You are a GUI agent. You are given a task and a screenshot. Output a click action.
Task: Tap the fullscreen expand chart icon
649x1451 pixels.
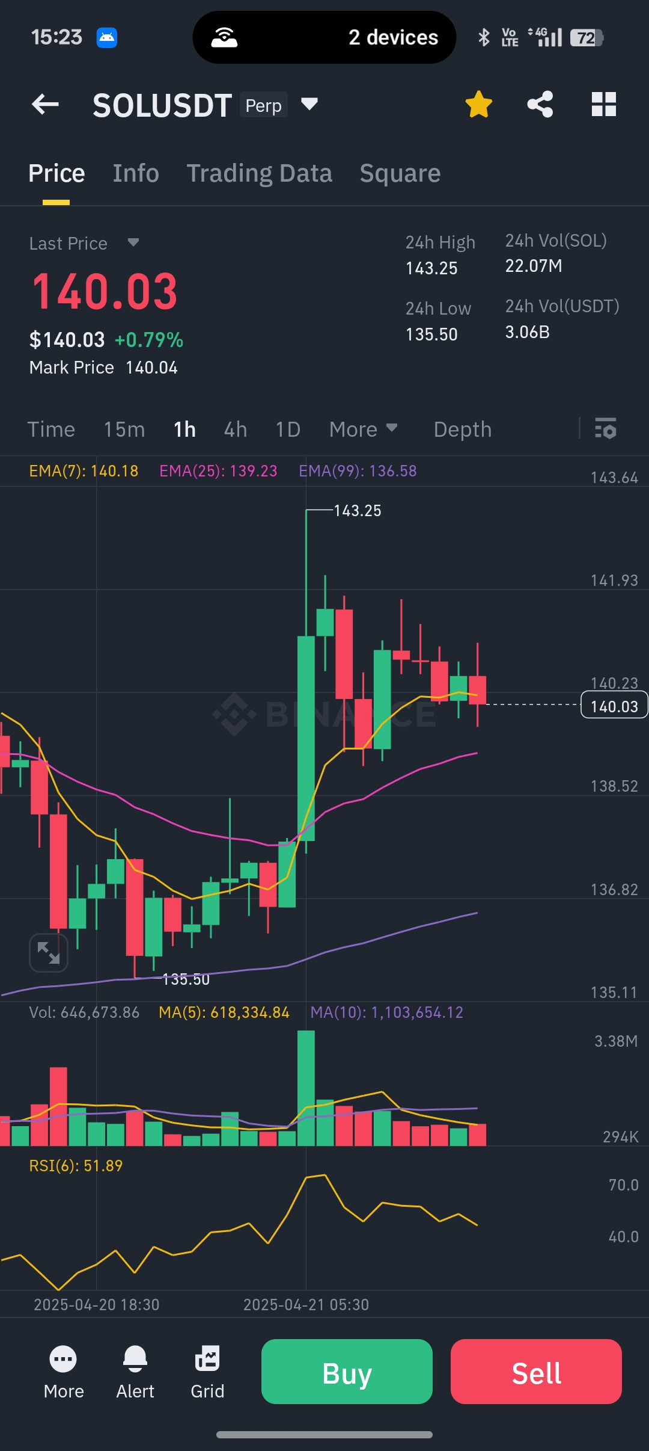(x=49, y=953)
